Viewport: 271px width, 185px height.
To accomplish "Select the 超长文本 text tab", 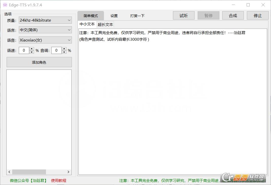I will [105, 24].
